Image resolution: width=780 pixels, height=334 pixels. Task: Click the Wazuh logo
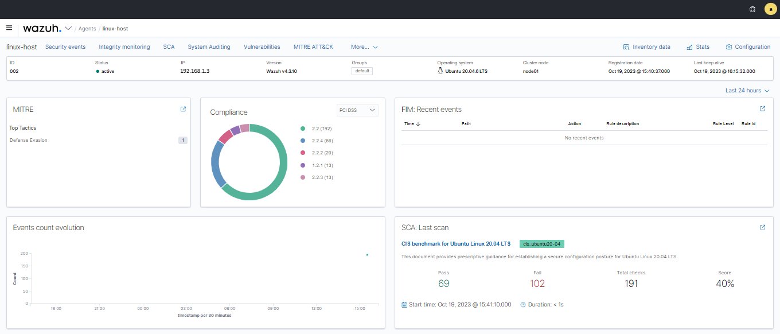click(x=42, y=28)
